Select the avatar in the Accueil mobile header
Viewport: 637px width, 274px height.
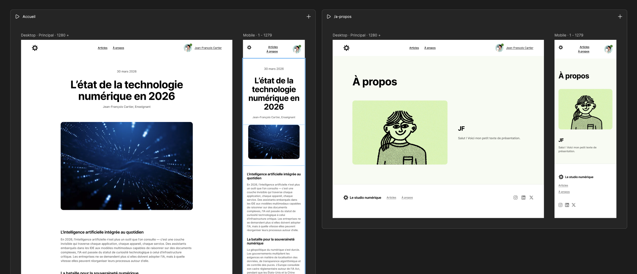(297, 49)
